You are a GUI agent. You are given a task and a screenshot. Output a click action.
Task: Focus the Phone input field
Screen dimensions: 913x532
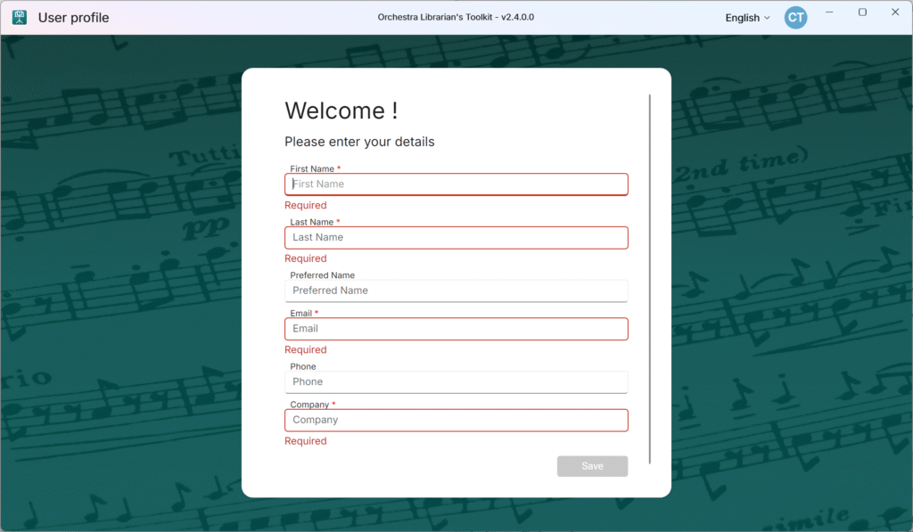click(x=456, y=381)
